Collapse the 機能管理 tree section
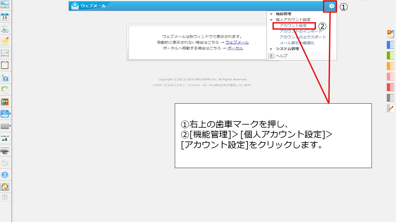Image resolution: width=396 pixels, height=222 pixels. (271, 14)
